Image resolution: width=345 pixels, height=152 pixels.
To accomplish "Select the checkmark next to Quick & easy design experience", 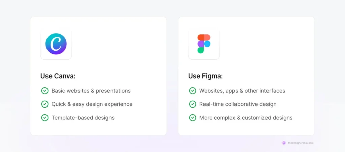I will coord(45,104).
